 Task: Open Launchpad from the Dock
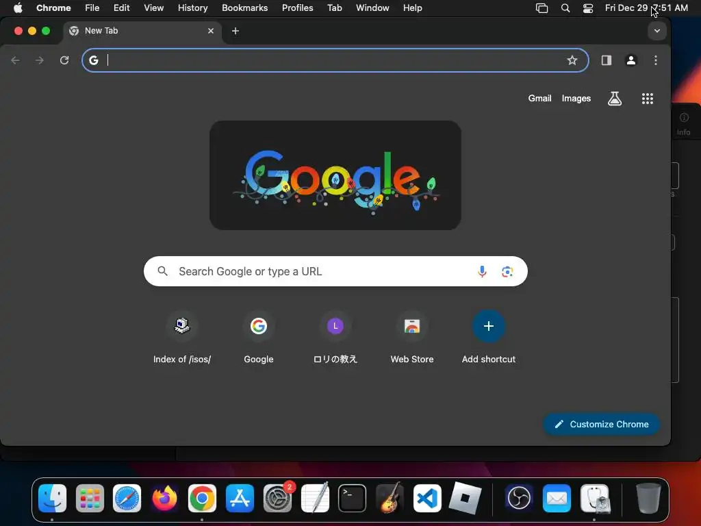pyautogui.click(x=90, y=498)
